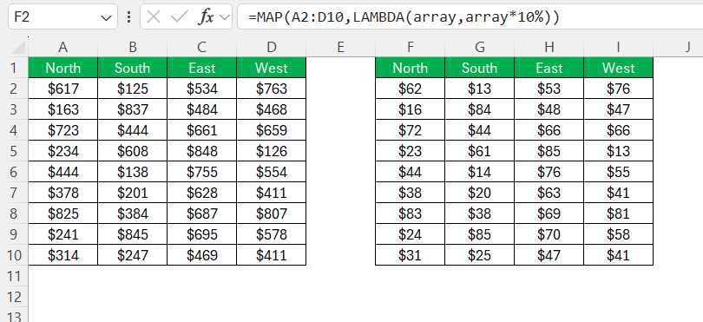Viewport: 703px width, 322px height.
Task: Select cell containing $763
Action: click(272, 89)
